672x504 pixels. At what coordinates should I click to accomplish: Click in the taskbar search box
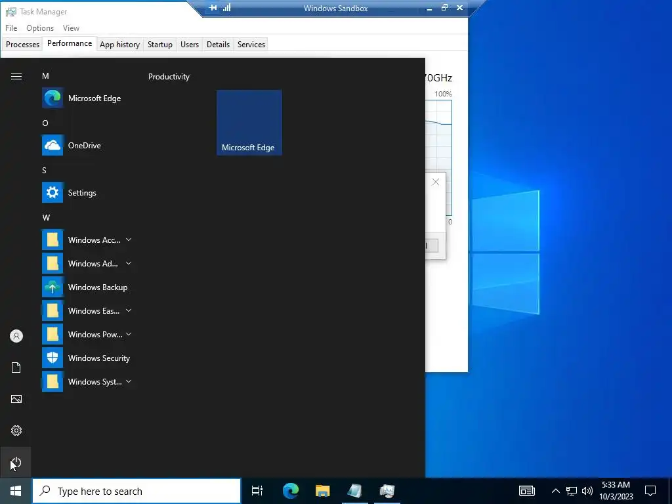[x=136, y=491]
